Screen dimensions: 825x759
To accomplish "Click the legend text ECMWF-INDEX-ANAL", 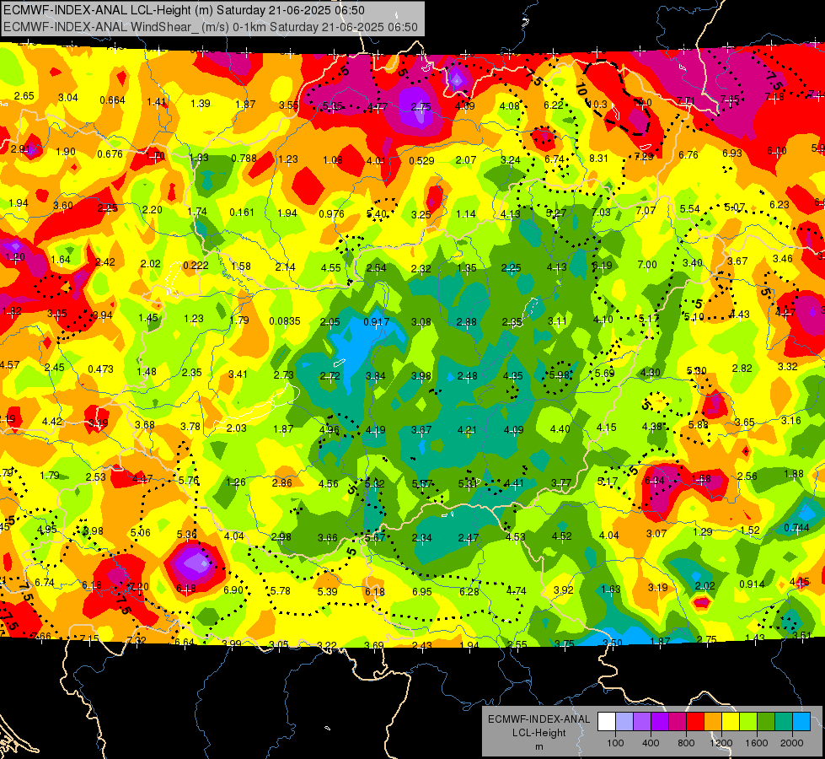I will (x=538, y=719).
